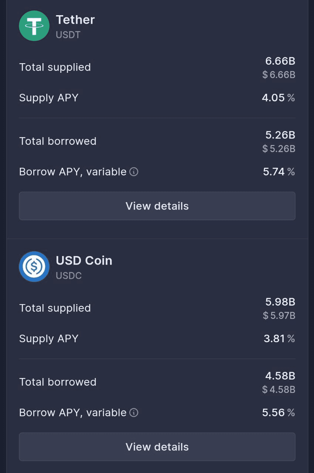The width and height of the screenshot is (314, 473).
Task: Open info tooltip for USDC borrow APY
Action: coord(134,413)
